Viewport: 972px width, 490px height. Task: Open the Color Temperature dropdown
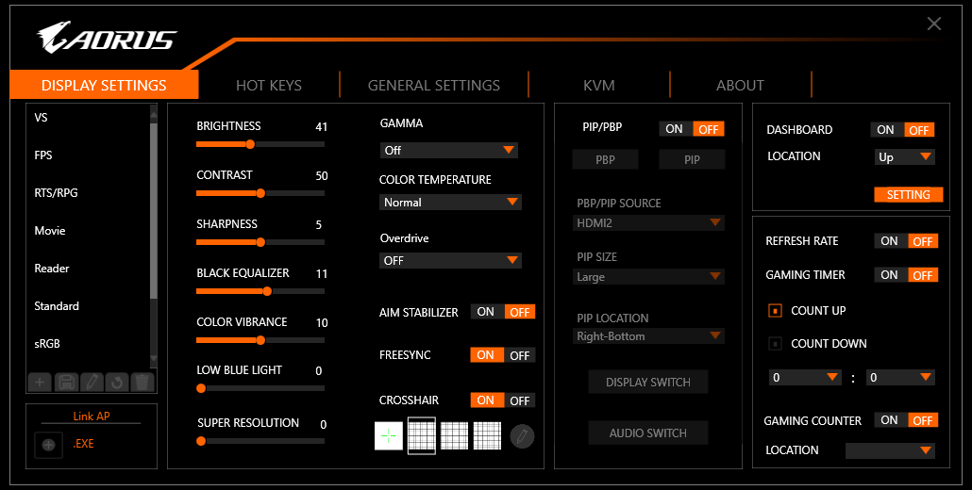click(450, 203)
